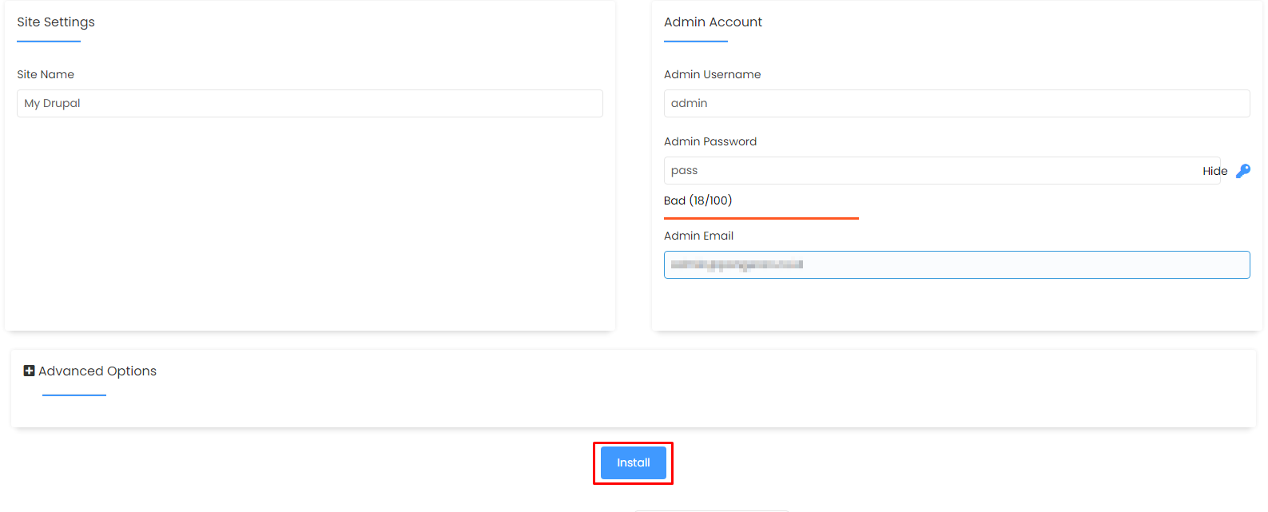Click the Admin Email input field
Viewport: 1268px width, 512px height.
[x=956, y=264]
